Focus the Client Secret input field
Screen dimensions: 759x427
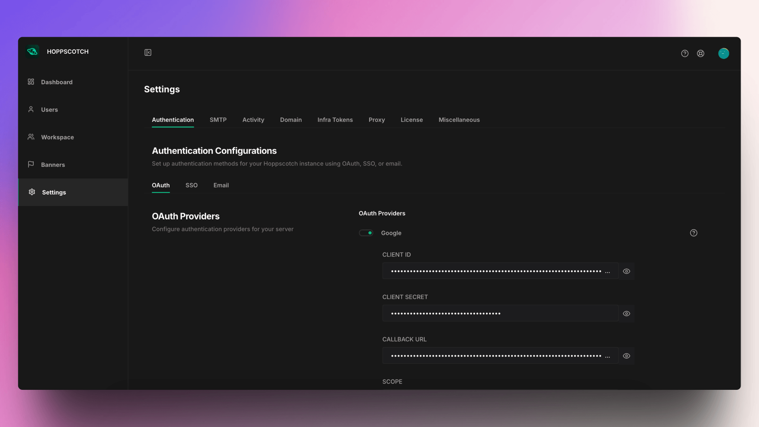click(500, 314)
